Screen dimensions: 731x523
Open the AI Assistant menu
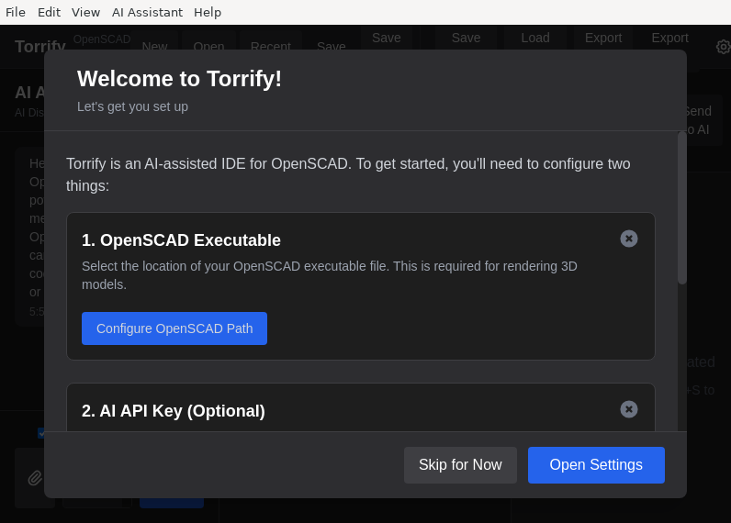147,12
